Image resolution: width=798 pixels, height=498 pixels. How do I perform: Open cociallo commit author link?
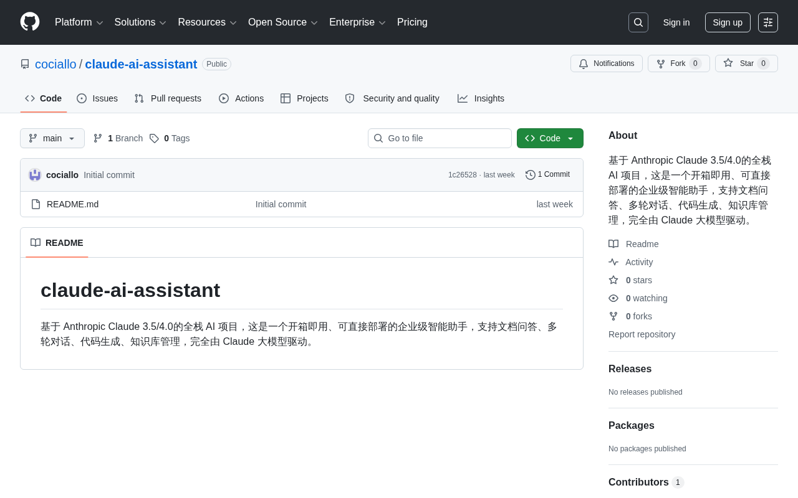tap(62, 175)
